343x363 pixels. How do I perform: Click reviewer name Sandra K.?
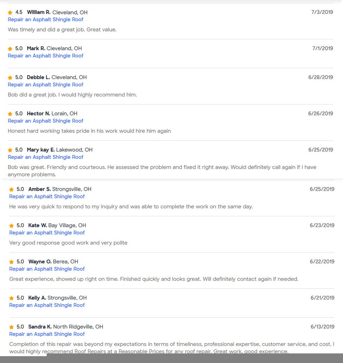coord(40,327)
